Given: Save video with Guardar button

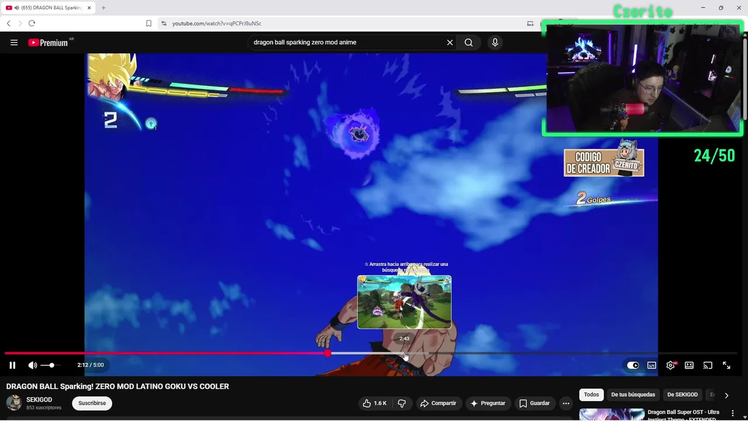Looking at the screenshot, I should coord(535,403).
